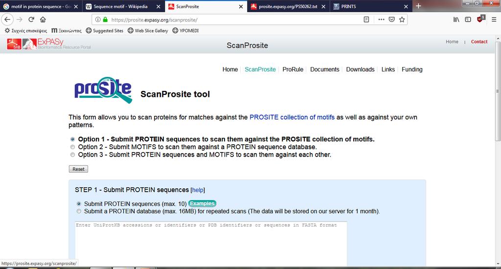Click in the protein sequence text area
This screenshot has height=269, width=501.
pyautogui.click(x=211, y=244)
